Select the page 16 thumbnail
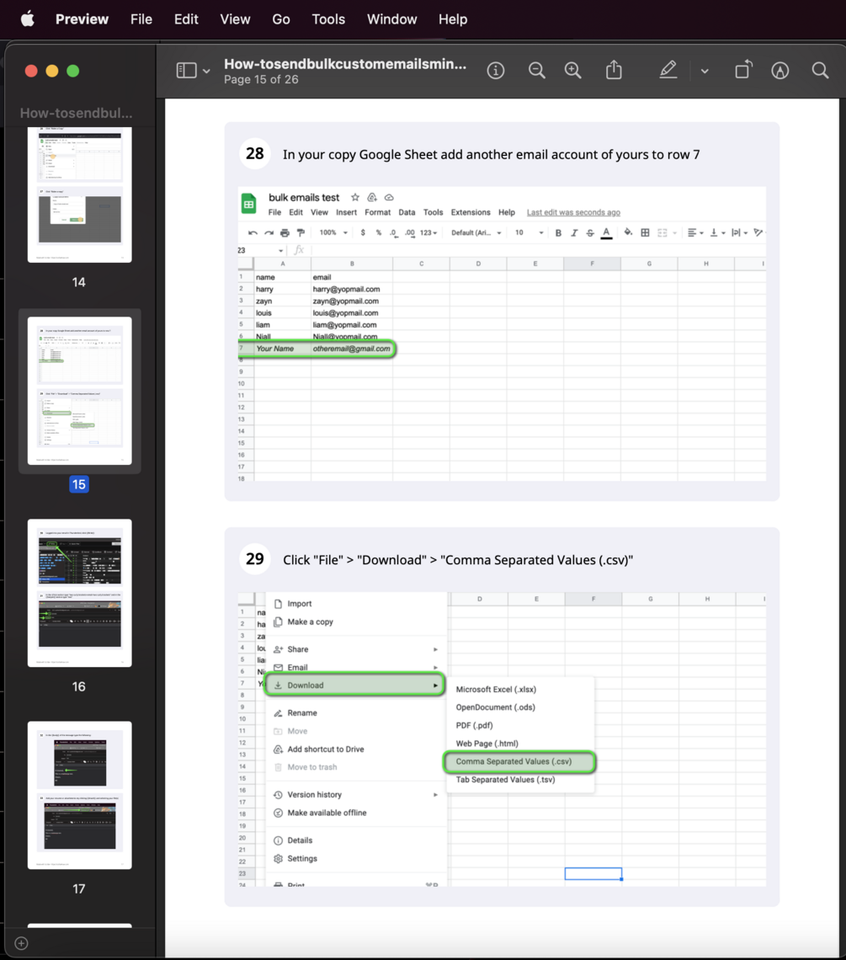 [x=80, y=593]
